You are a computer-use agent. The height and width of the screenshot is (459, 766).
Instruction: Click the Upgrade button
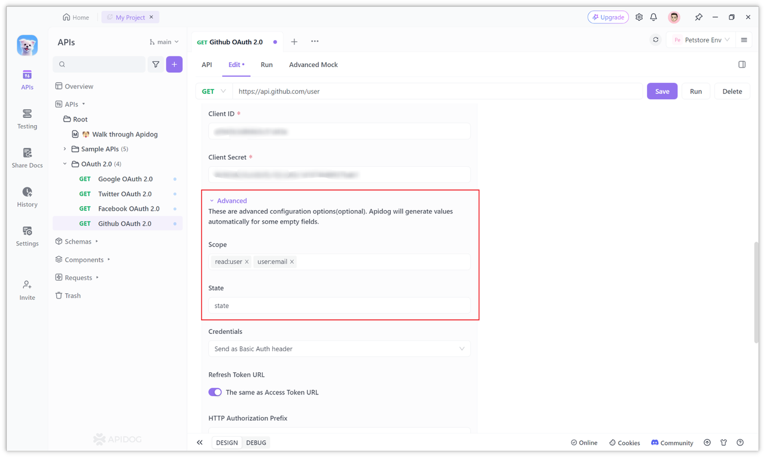608,17
